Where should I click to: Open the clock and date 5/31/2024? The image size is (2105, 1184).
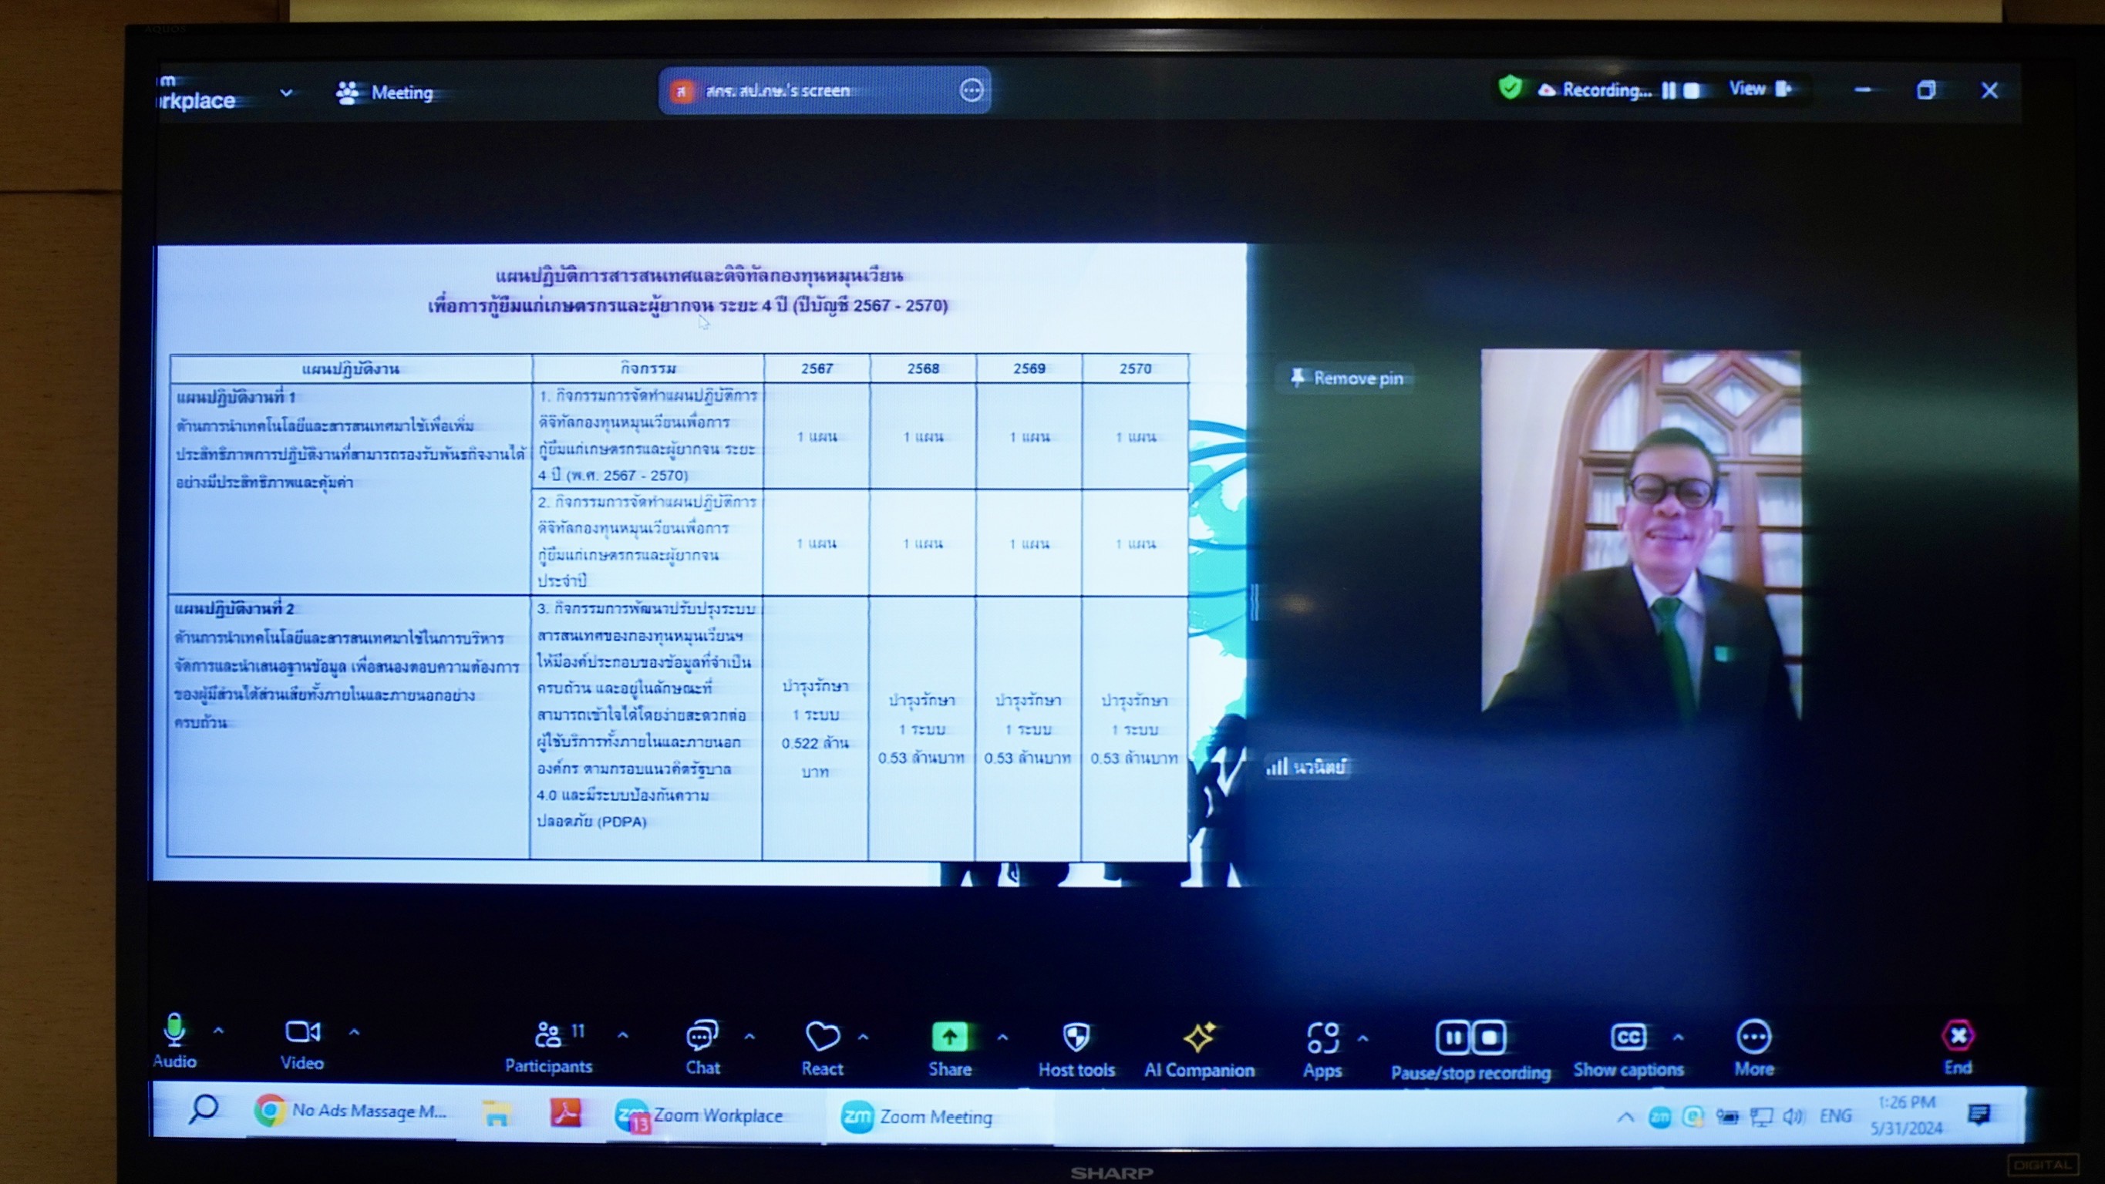pyautogui.click(x=1906, y=1115)
